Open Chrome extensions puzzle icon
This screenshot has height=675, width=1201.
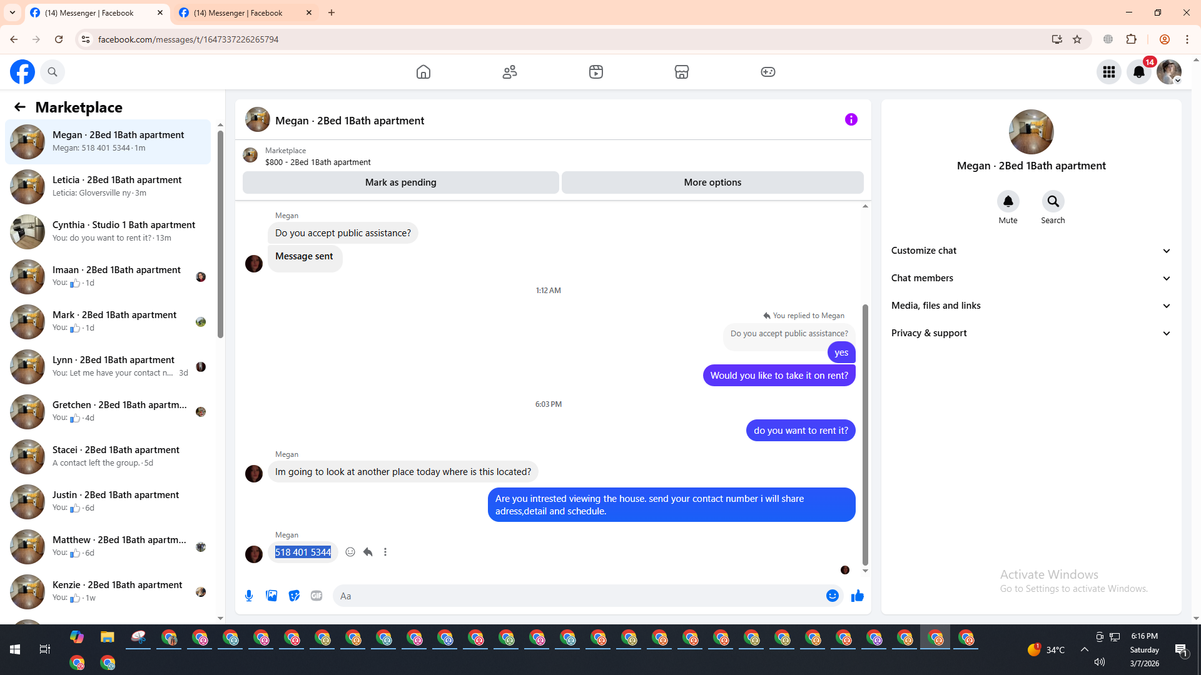1131,39
